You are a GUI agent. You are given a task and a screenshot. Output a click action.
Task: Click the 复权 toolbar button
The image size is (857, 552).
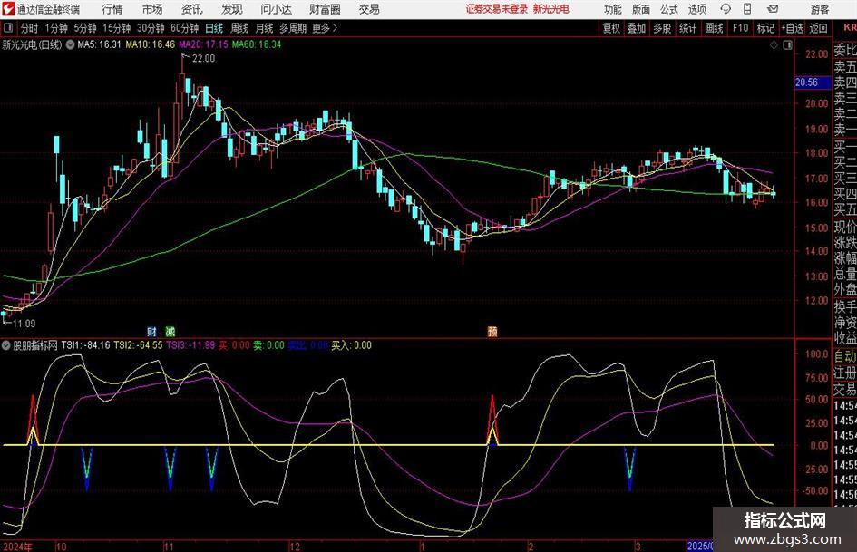pos(611,28)
